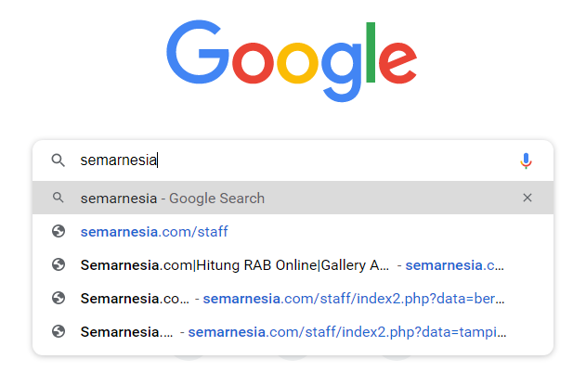
Task: Select the 'Semarnesia.co...' title in the third suggestion
Action: click(134, 298)
